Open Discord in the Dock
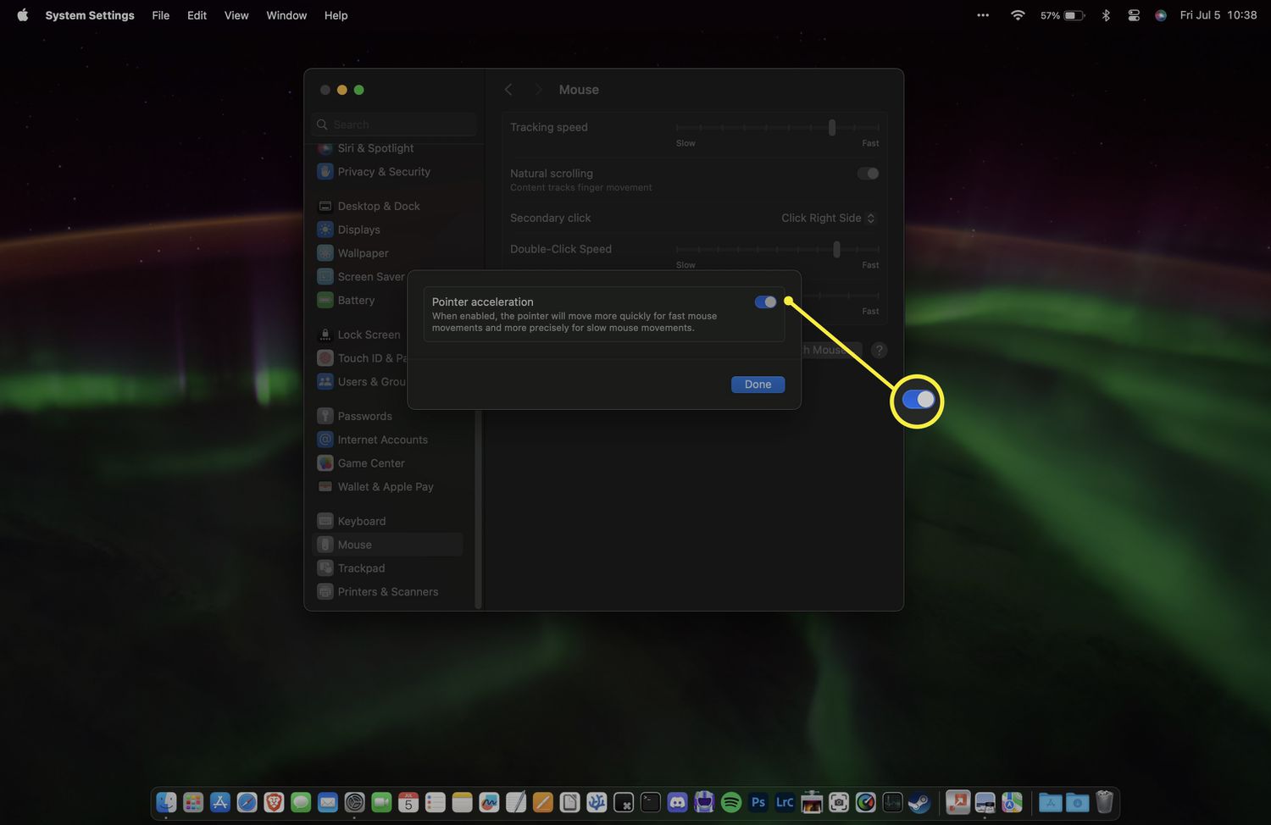Viewport: 1271px width, 825px height. click(x=677, y=802)
